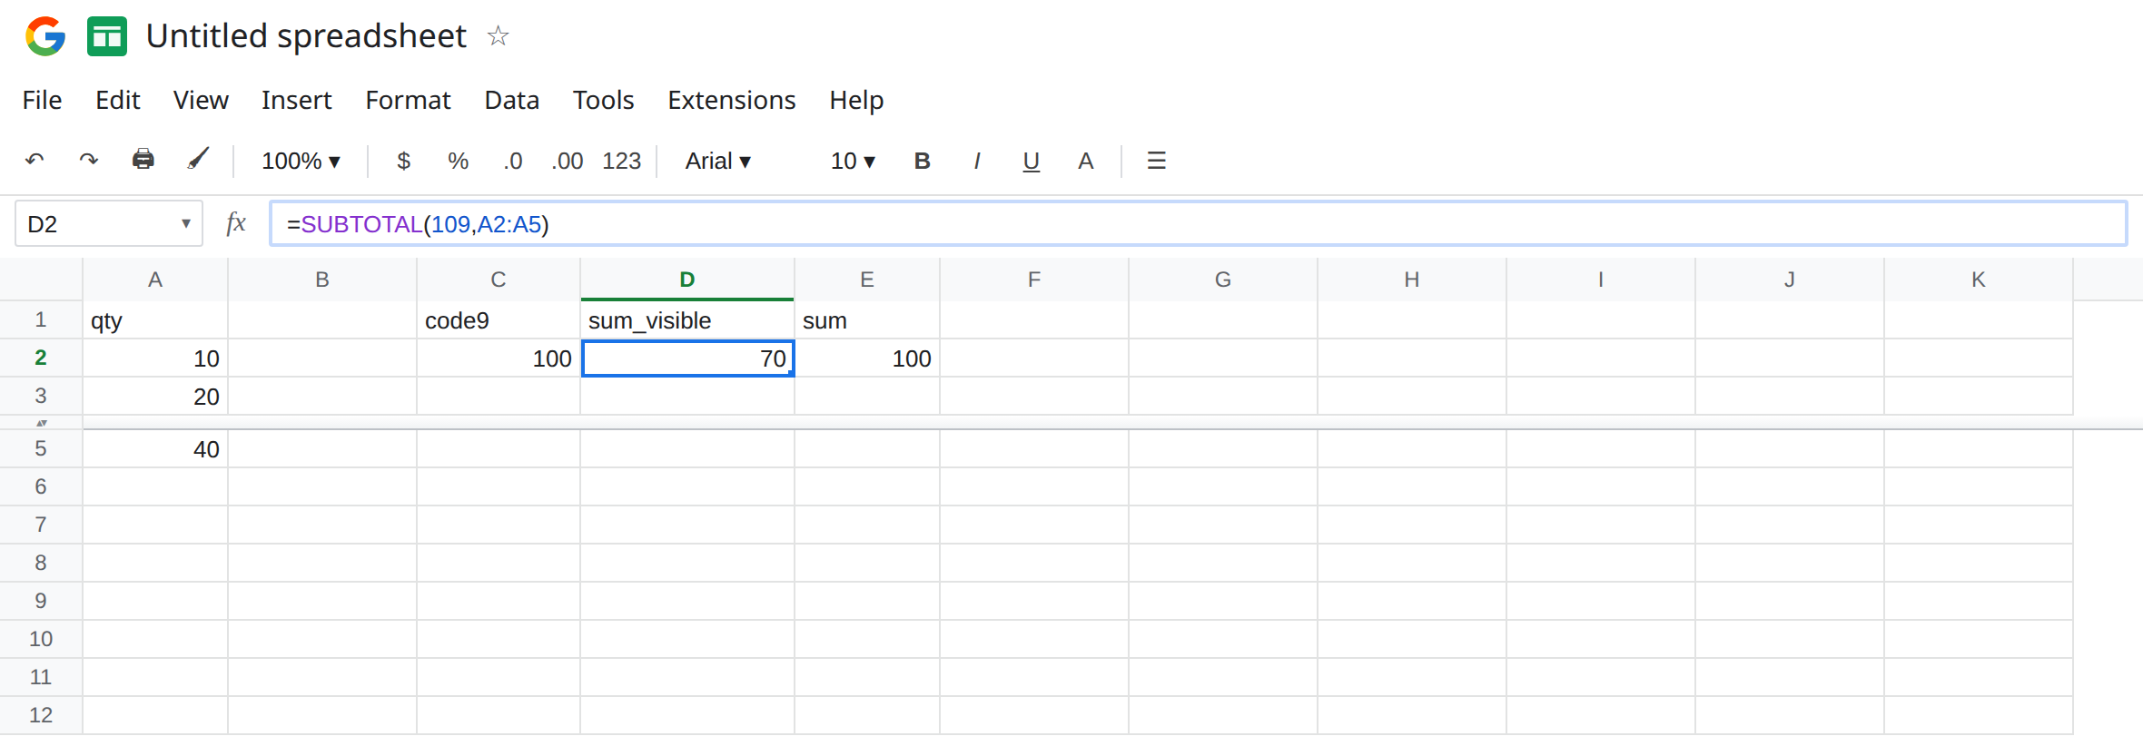The width and height of the screenshot is (2143, 746).
Task: Toggle underline formatting
Action: [x=1031, y=162]
